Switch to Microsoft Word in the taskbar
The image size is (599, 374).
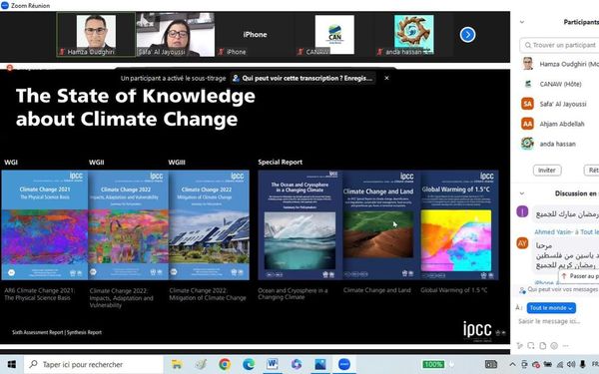[272, 364]
